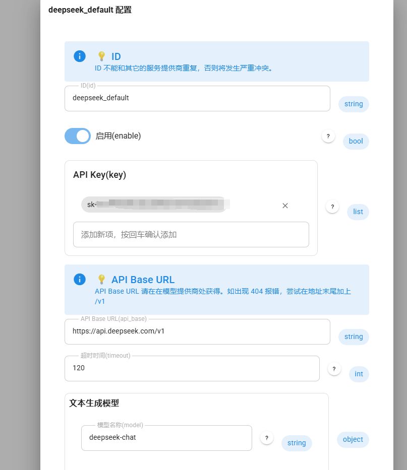
Task: Open help tooltip for API Key list
Action: (332, 207)
